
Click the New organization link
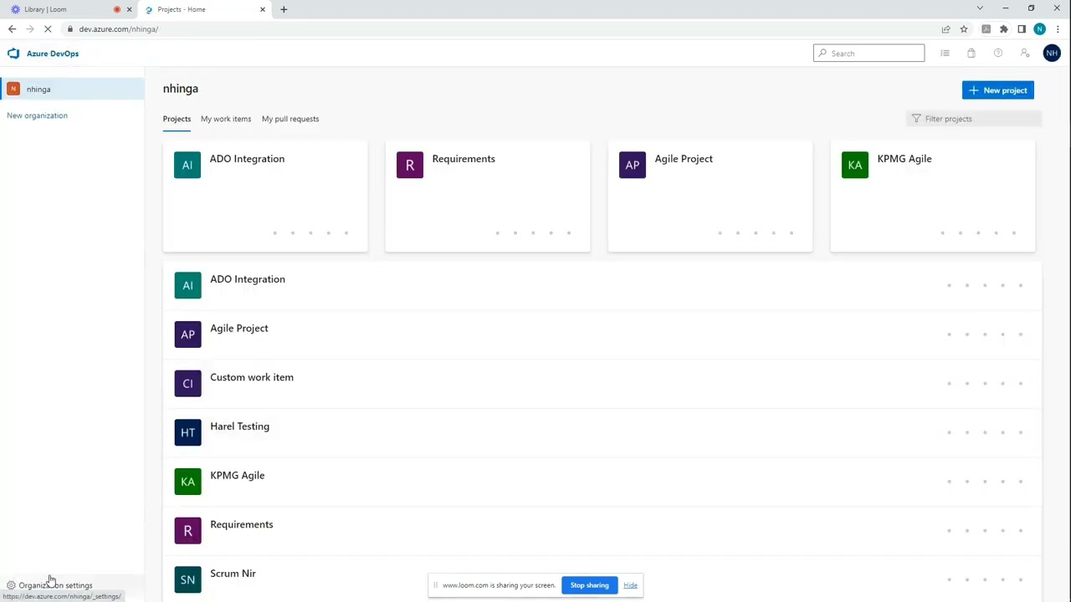click(37, 115)
